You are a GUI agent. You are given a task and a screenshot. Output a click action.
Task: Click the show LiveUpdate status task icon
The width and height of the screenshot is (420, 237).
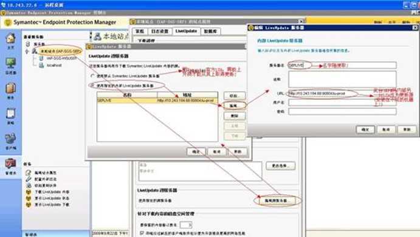pos(29,199)
